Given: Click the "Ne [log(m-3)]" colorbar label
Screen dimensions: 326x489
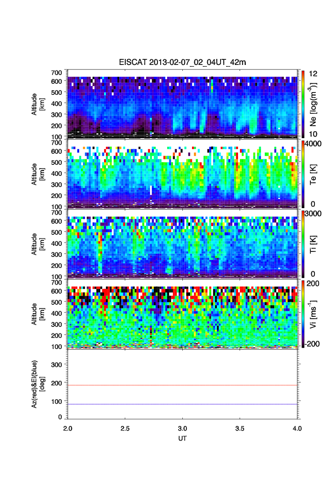Looking at the screenshot, I should pyautogui.click(x=313, y=105).
